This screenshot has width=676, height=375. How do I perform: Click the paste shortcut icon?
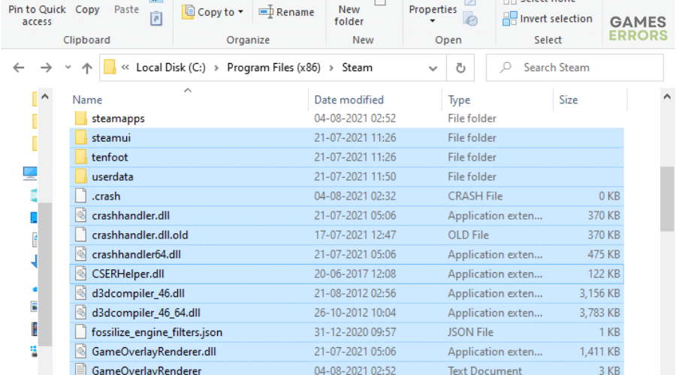click(156, 19)
